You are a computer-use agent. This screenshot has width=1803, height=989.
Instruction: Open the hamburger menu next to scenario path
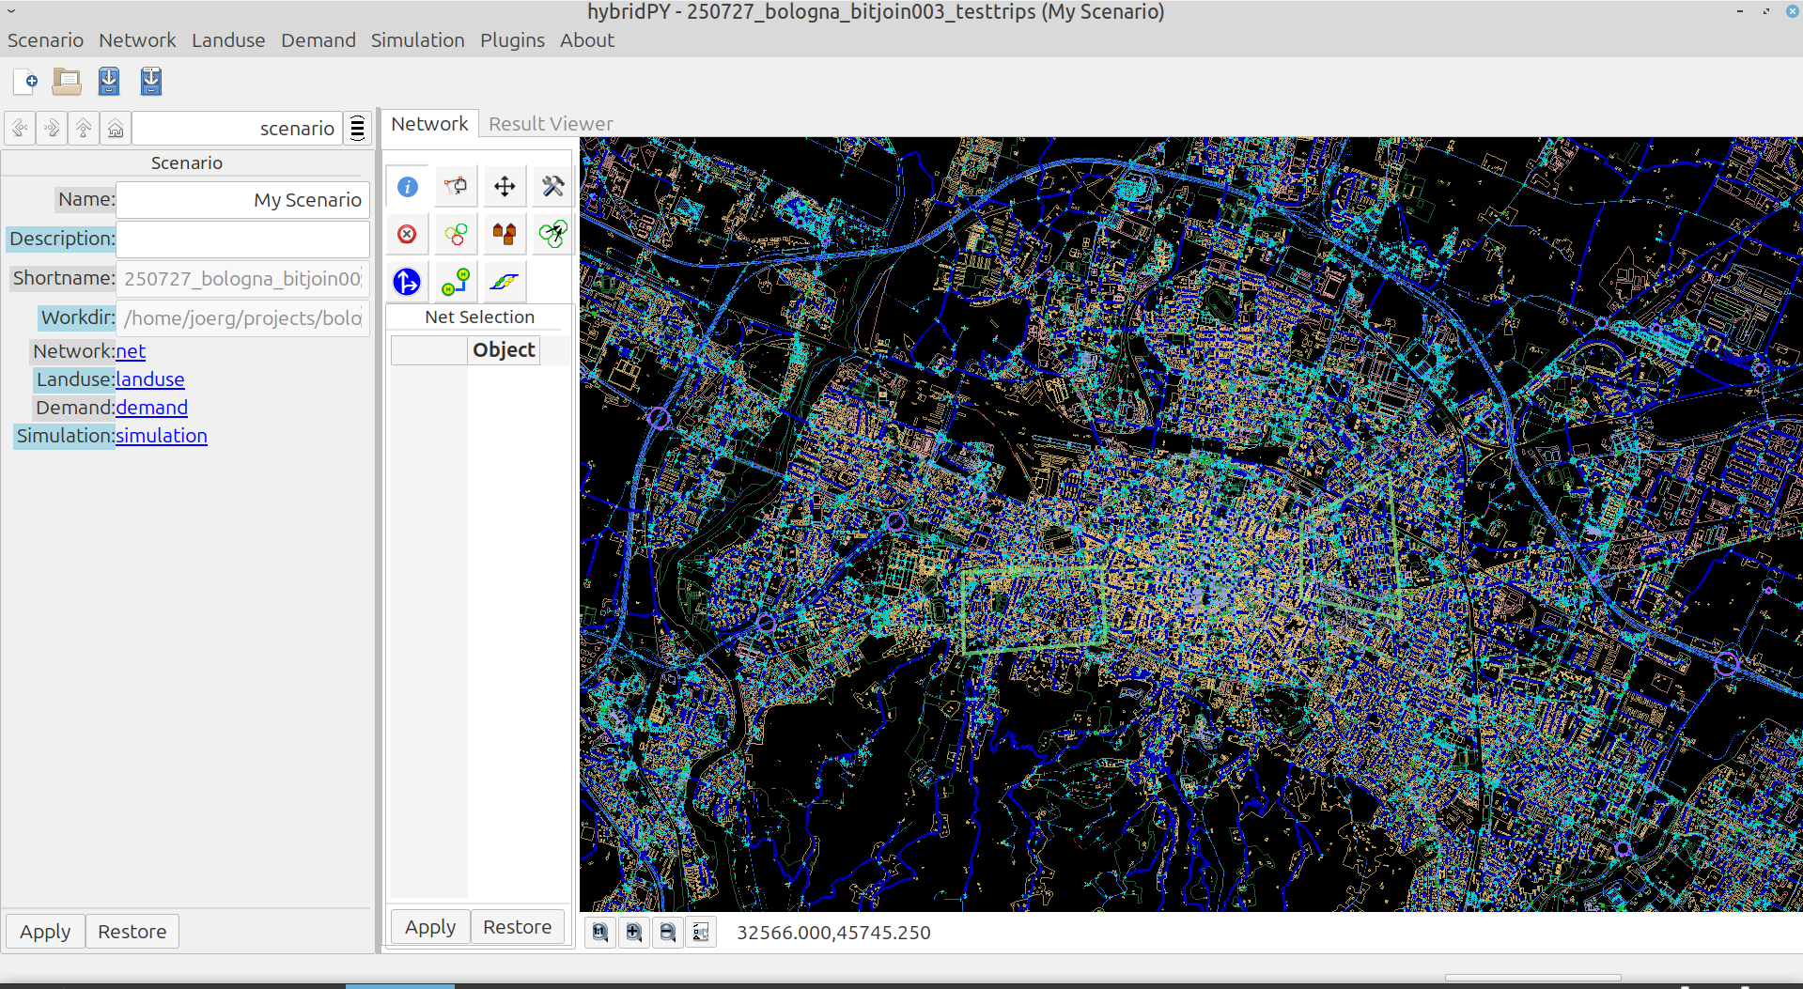357,128
